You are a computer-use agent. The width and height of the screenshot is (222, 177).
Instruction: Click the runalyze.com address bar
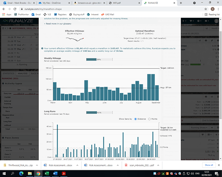tap(110, 9)
